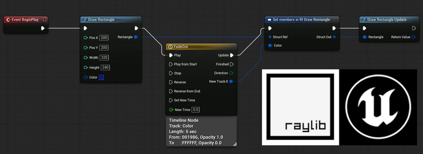Click the FadeOut timeline clock icon
423x154 pixels.
point(171,47)
